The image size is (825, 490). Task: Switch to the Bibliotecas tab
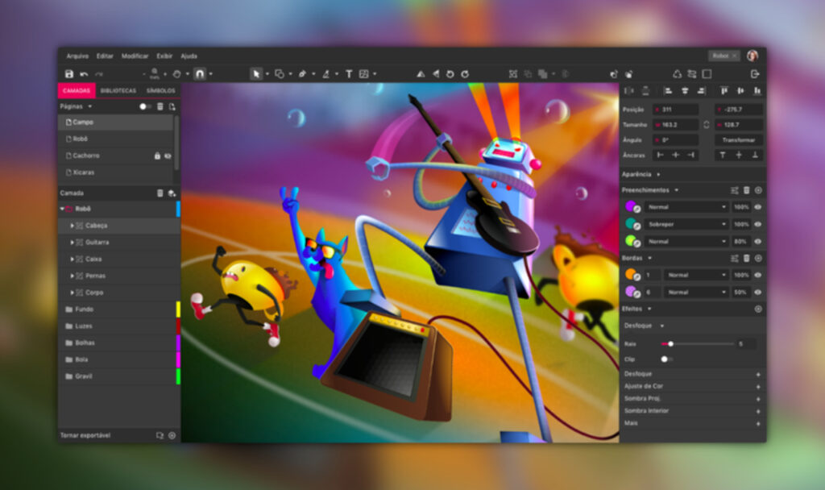(x=118, y=91)
